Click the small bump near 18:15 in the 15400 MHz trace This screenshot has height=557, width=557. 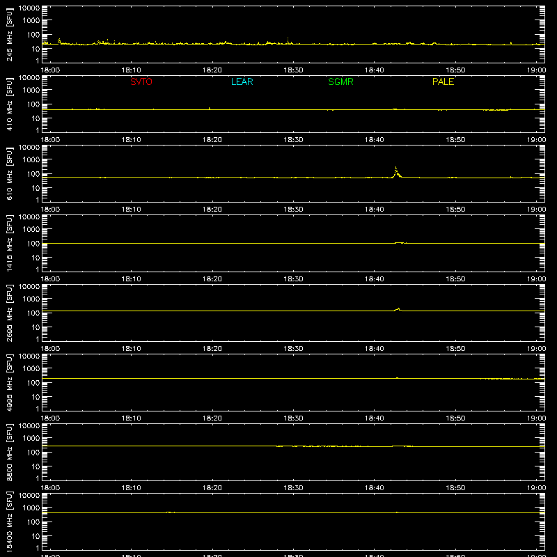170,512
